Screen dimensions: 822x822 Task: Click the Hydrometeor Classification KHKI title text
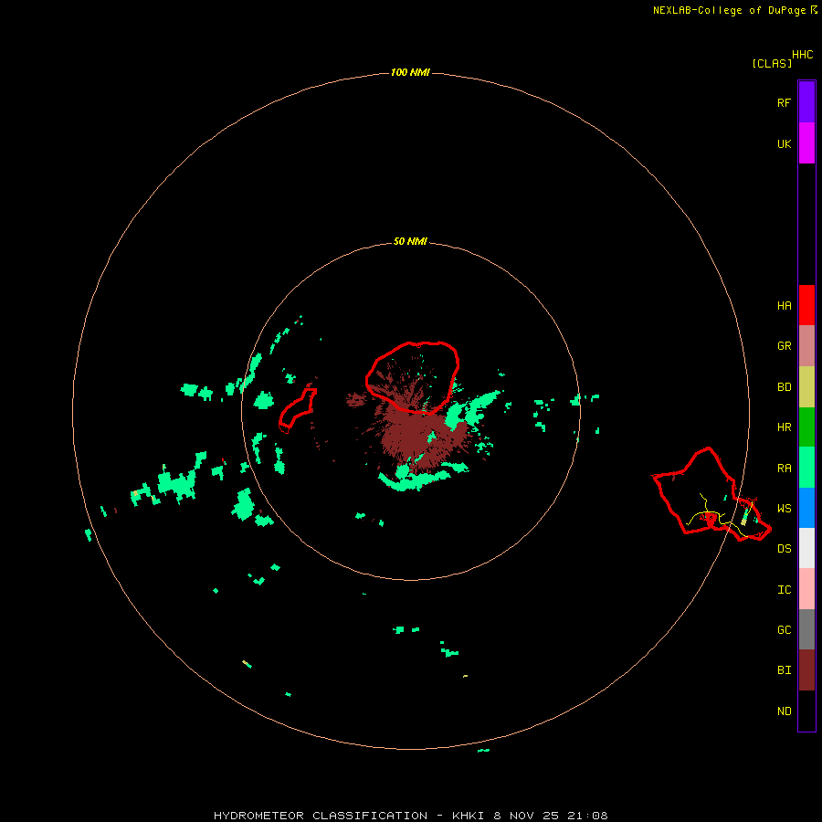(x=410, y=816)
